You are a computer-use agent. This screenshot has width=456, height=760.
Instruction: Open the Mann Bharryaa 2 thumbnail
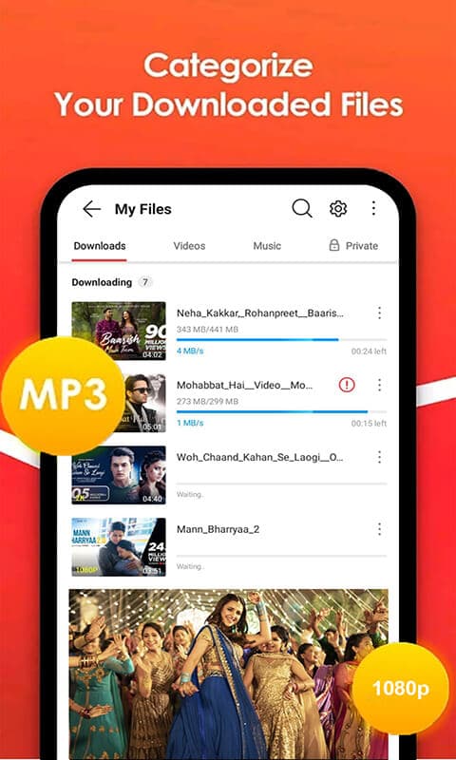click(x=119, y=547)
